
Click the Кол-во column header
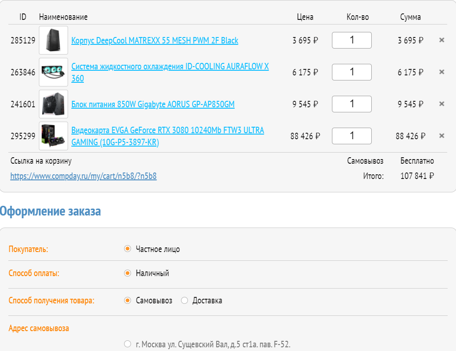pyautogui.click(x=358, y=17)
